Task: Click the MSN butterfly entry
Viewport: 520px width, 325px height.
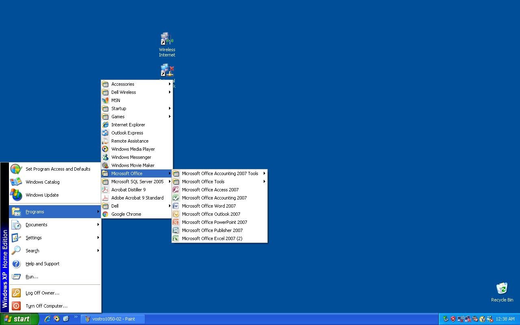Action: coord(137,100)
